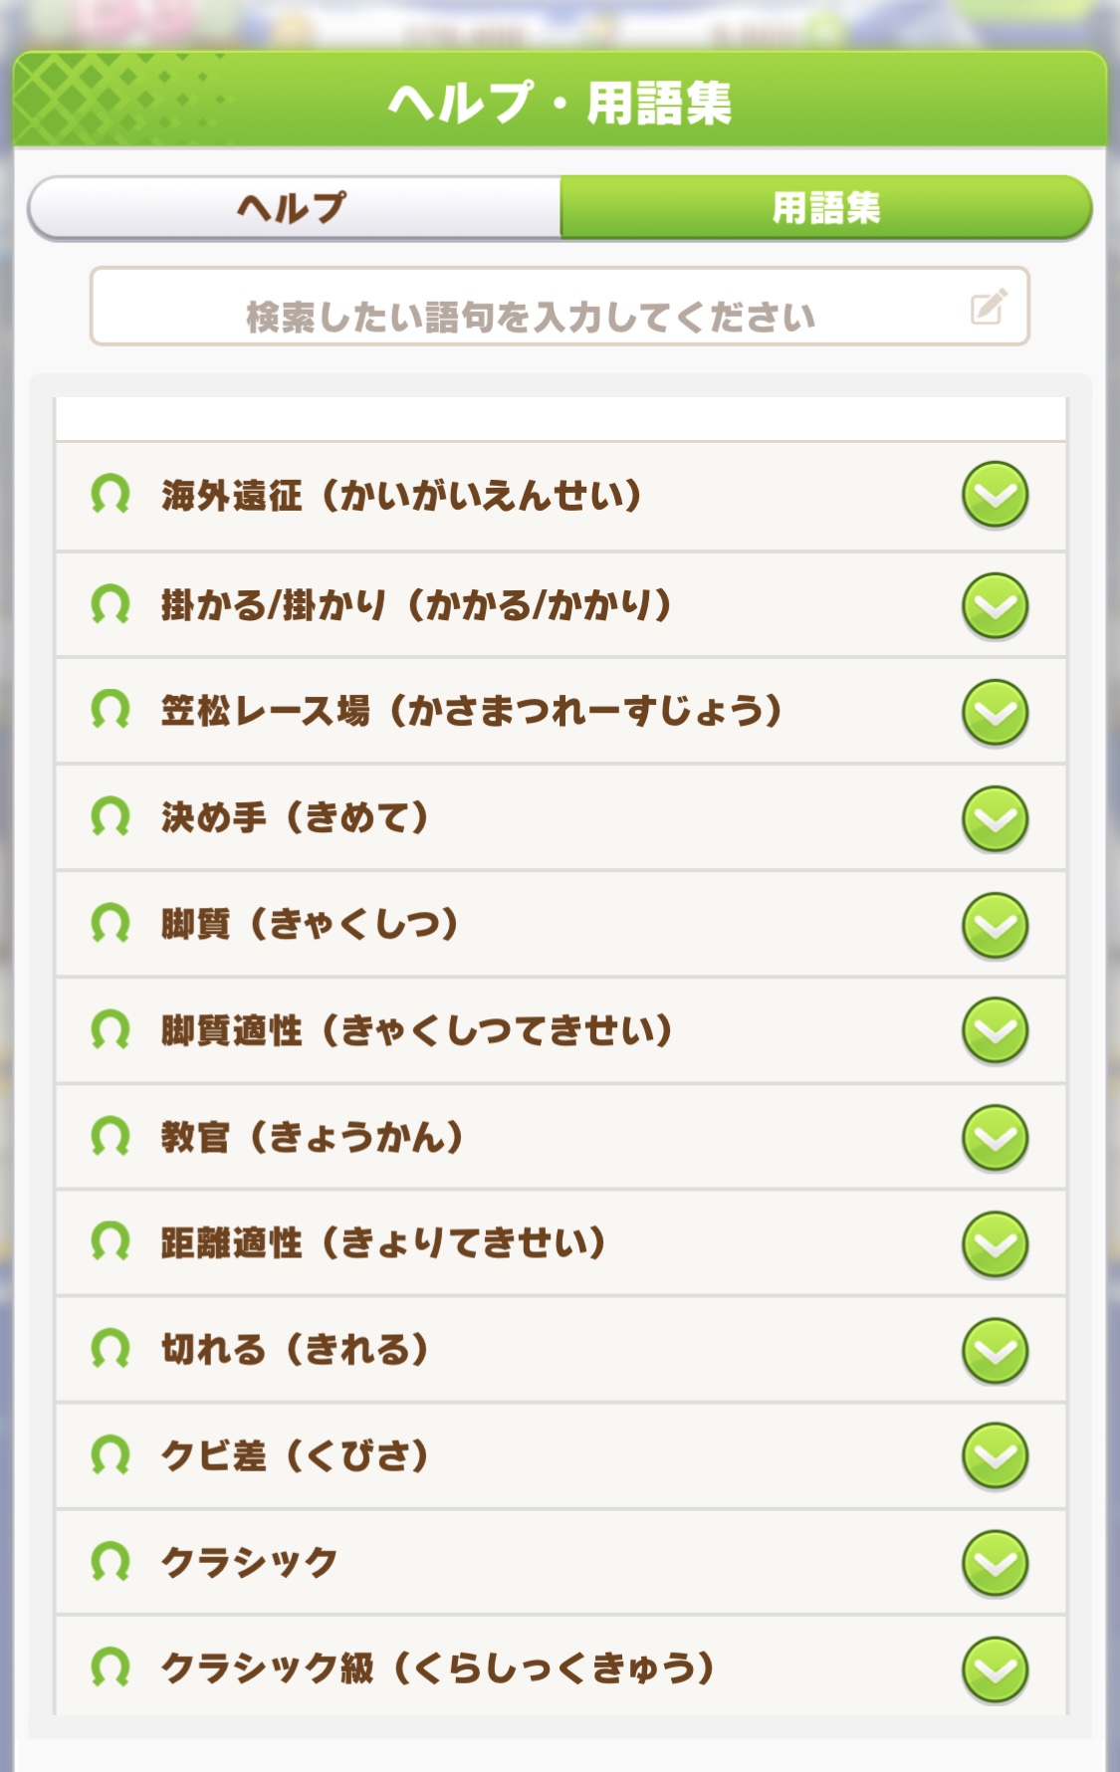Click horseshoe icon beside 決め手
This screenshot has width=1120, height=1772.
[111, 817]
